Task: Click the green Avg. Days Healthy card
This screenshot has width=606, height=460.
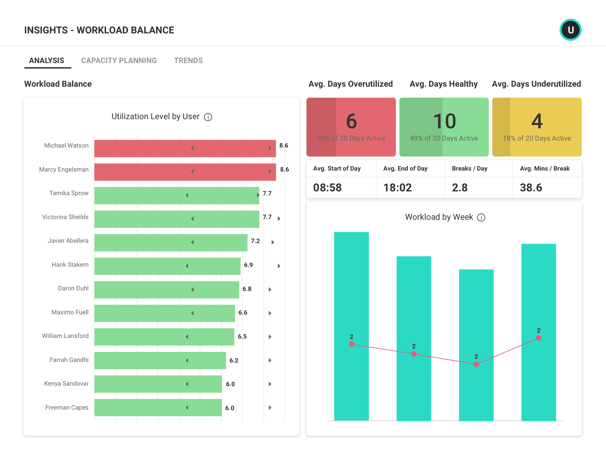Action: pos(444,127)
